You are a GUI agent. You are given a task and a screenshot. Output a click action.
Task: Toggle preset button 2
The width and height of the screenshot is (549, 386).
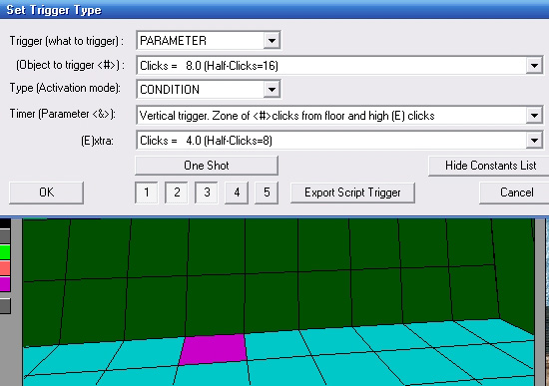(177, 193)
